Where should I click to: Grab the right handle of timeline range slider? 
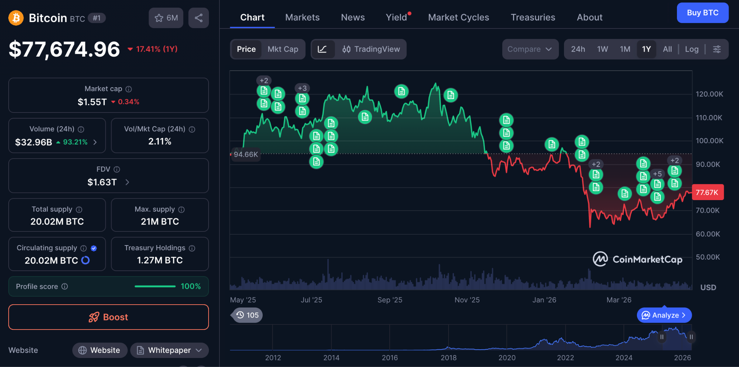pyautogui.click(x=691, y=337)
